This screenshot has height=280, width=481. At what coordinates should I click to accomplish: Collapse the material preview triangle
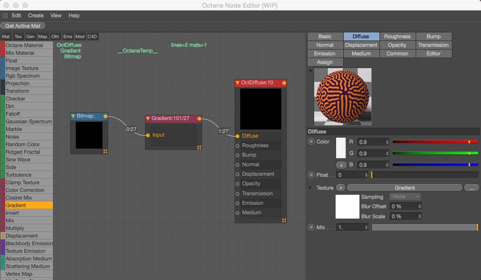pyautogui.click(x=310, y=71)
